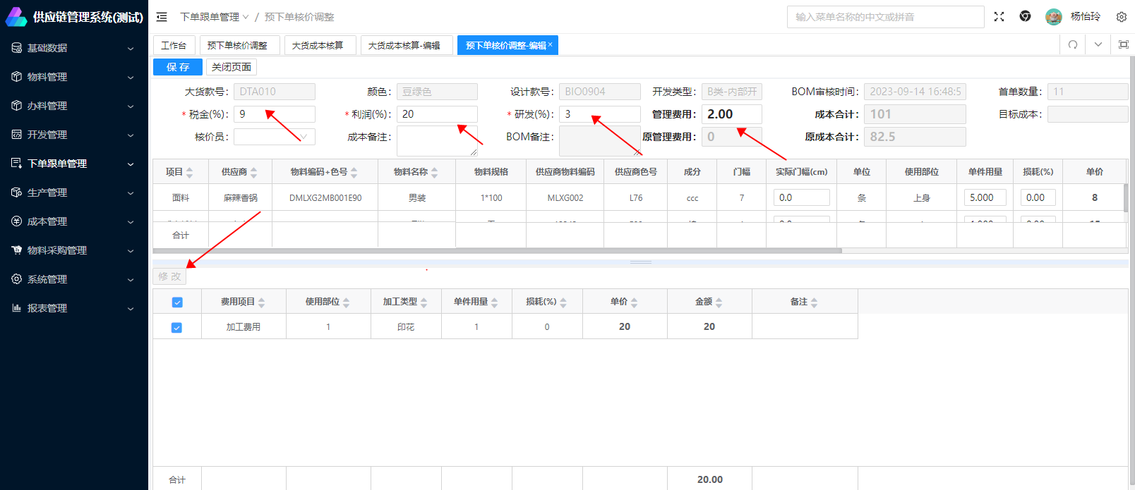Open the tab list dropdown chevron

[x=1098, y=45]
